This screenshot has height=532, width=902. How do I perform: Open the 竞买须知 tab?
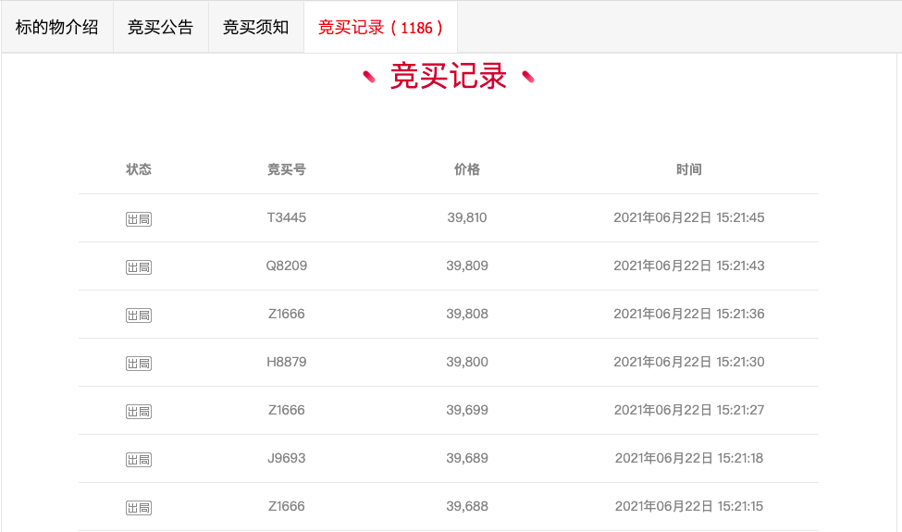coord(256,27)
